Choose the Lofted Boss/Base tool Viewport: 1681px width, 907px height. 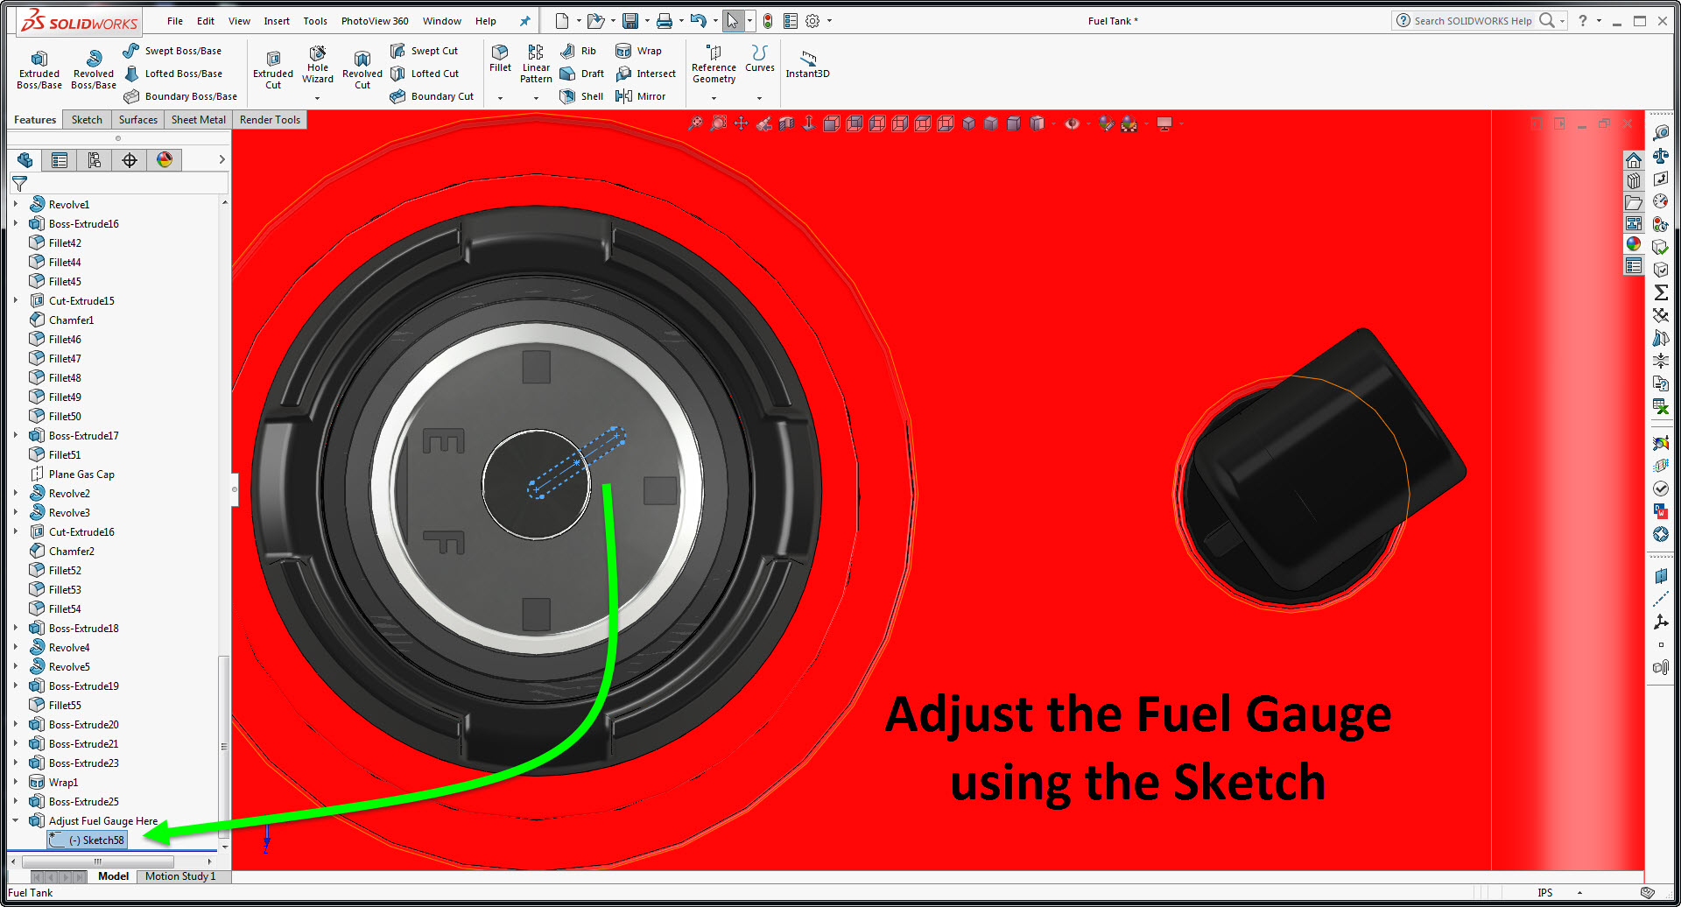[173, 74]
